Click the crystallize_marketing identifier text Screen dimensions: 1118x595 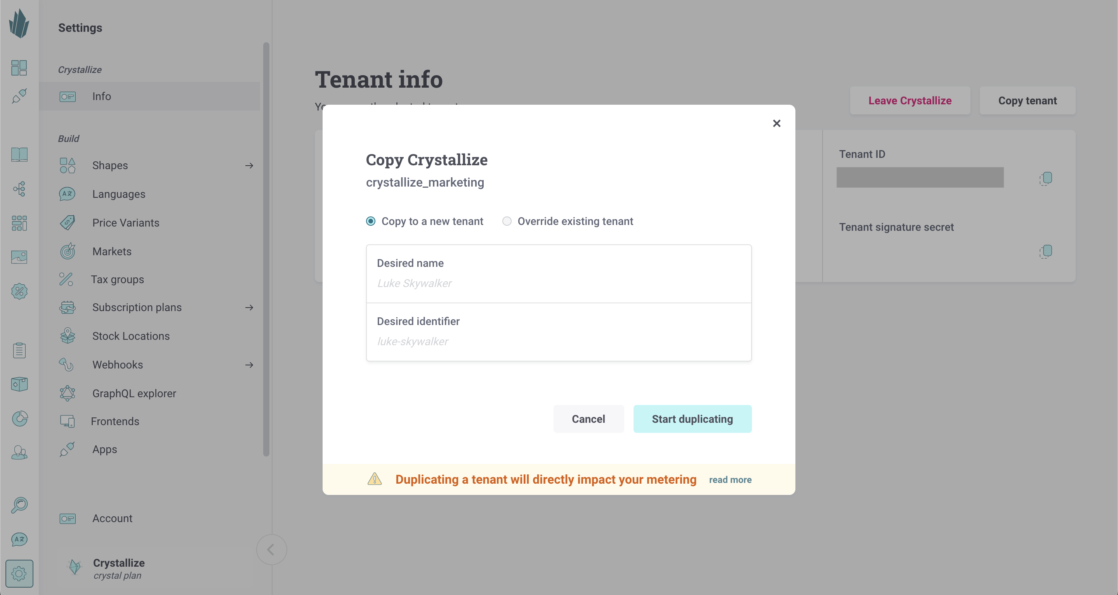pos(425,183)
